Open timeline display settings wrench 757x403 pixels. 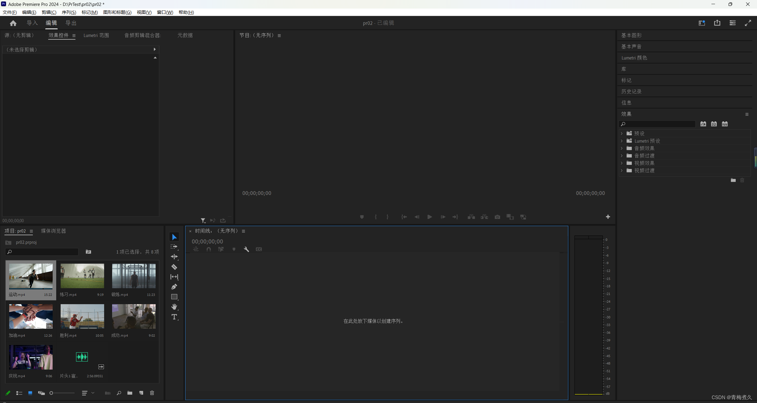point(246,249)
